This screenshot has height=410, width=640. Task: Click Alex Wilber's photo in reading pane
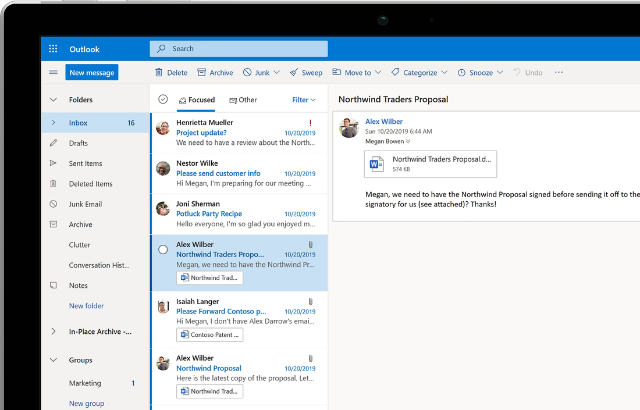pyautogui.click(x=349, y=128)
